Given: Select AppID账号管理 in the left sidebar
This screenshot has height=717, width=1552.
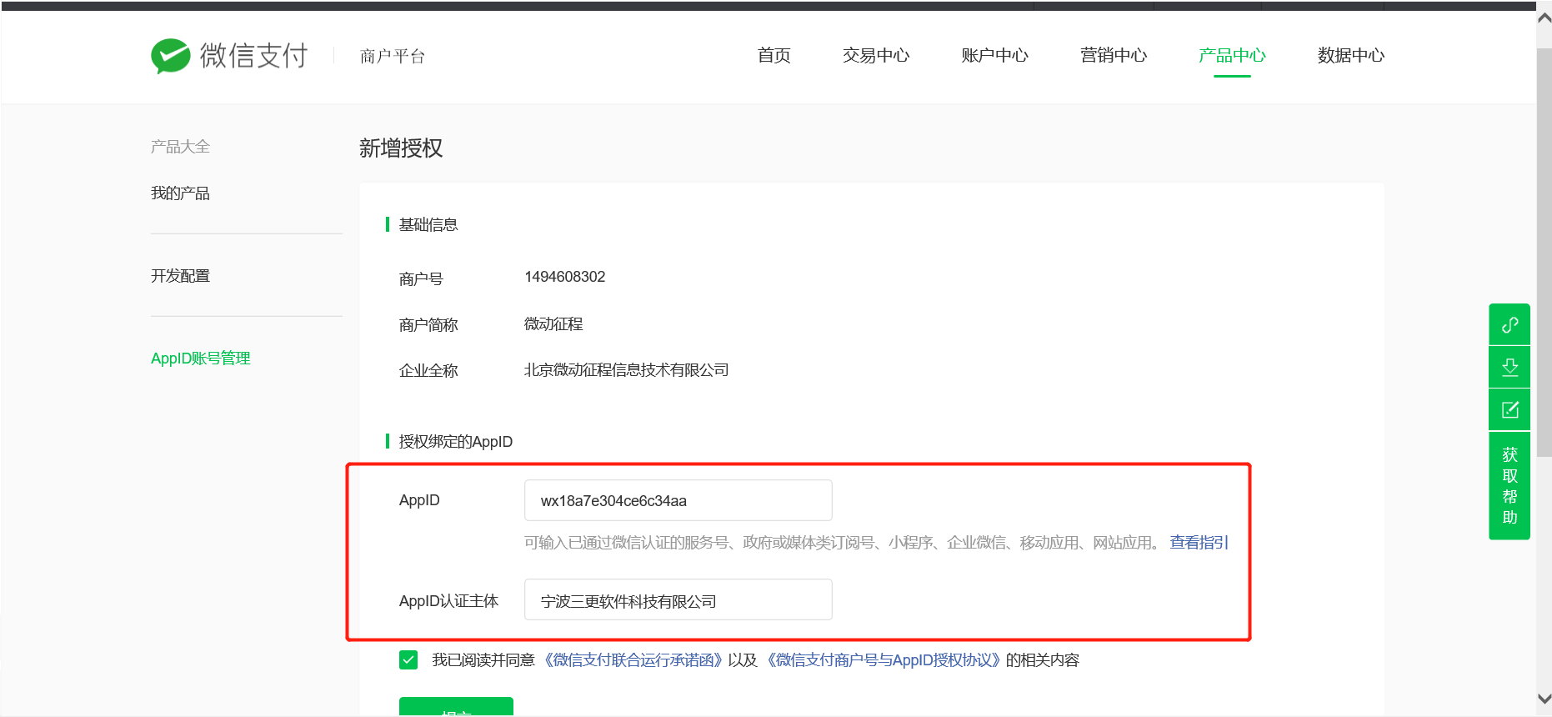Looking at the screenshot, I should pos(201,358).
